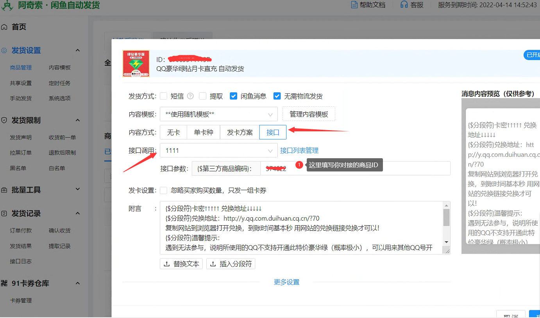Open the 帮助文档 document icon
The height and width of the screenshot is (318, 540).
(354, 5)
